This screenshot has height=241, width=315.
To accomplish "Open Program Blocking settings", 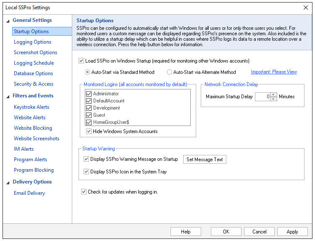I will point(34,170).
